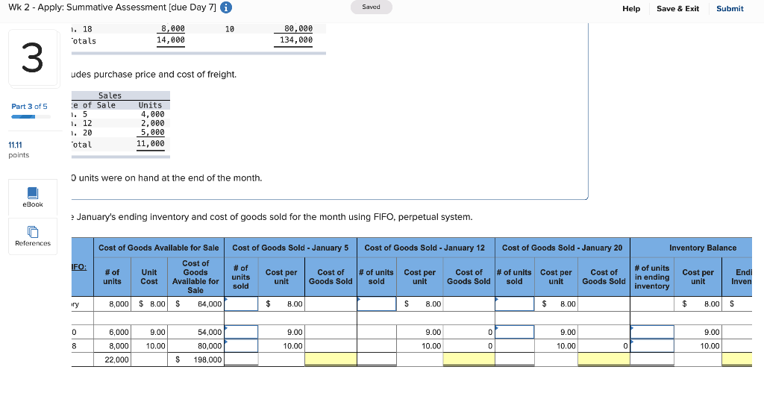Image resolution: width=764 pixels, height=396 pixels.
Task: Click the 22,000 total units cell
Action: point(112,359)
